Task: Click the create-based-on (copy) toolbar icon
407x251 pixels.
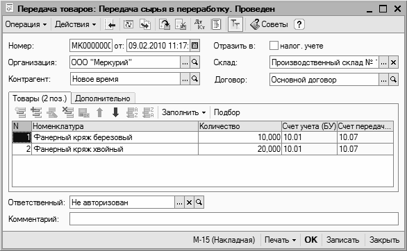Action: [145, 24]
